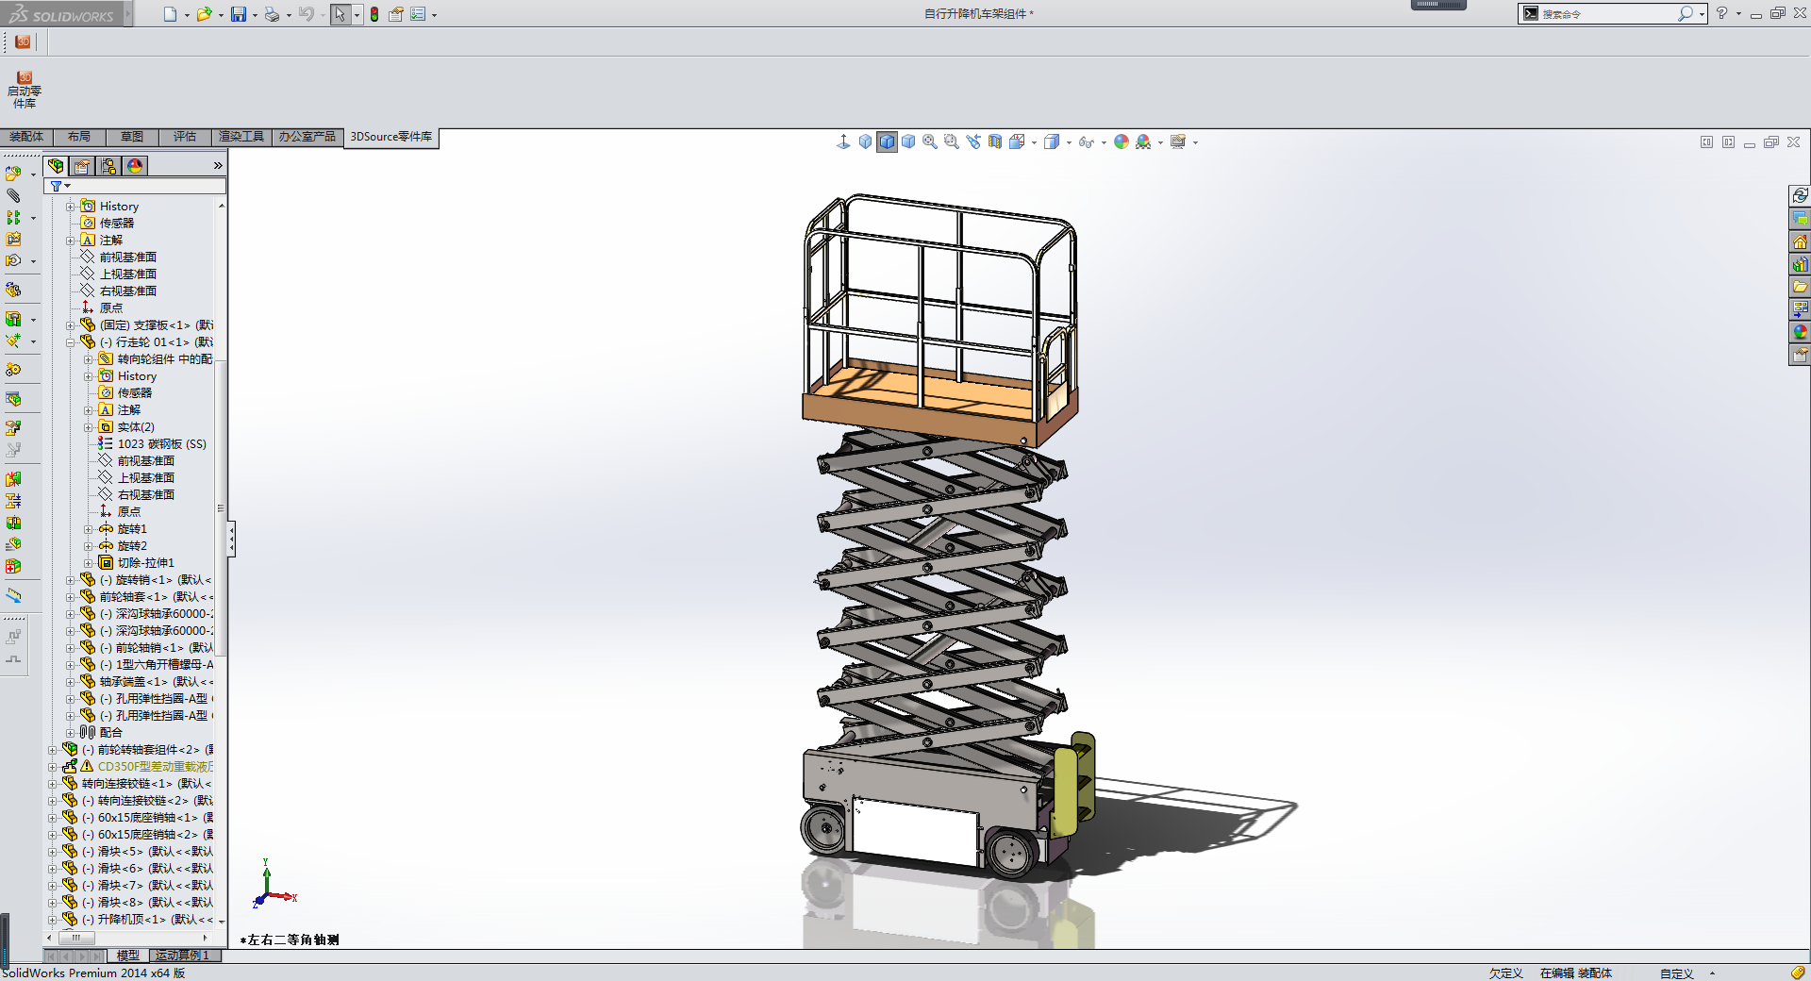Save the assembly using the floppy disk icon
The image size is (1811, 981).
point(239,14)
